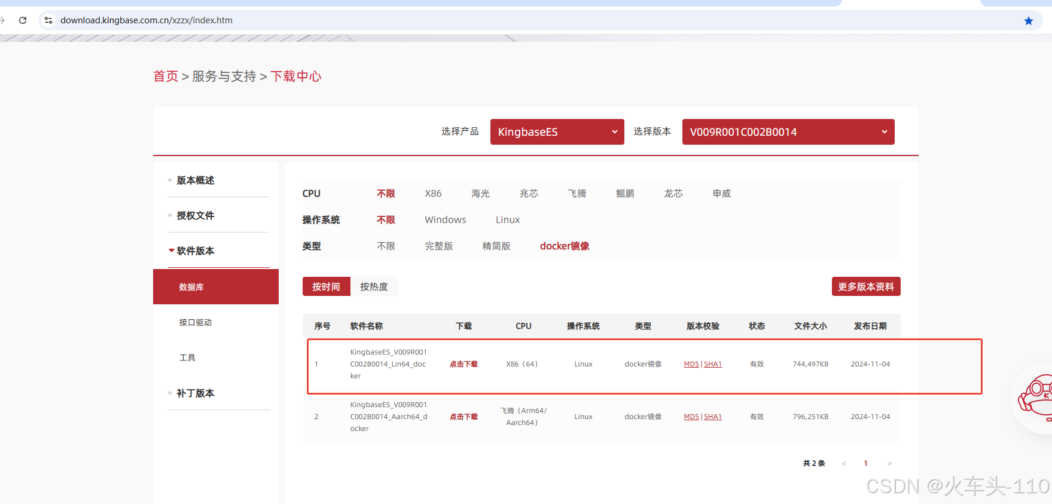Click the X86（64）CPU cell
Viewport: 1052px width, 504px height.
[523, 364]
